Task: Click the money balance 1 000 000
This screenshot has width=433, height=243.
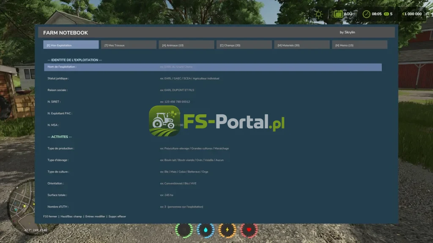Action: click(412, 14)
